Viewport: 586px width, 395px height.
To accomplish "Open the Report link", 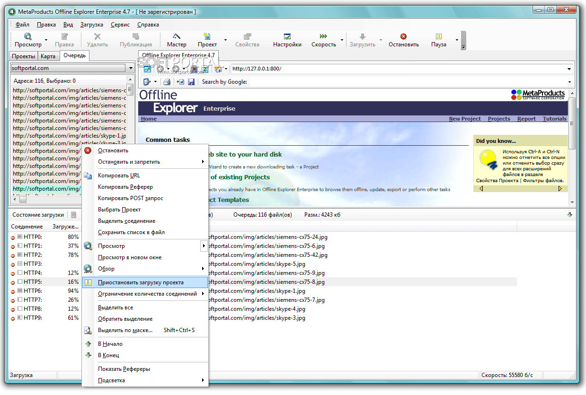I will (x=526, y=119).
